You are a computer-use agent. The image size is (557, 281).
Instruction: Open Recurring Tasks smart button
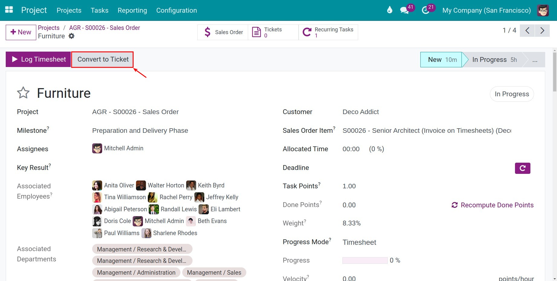[x=329, y=32]
